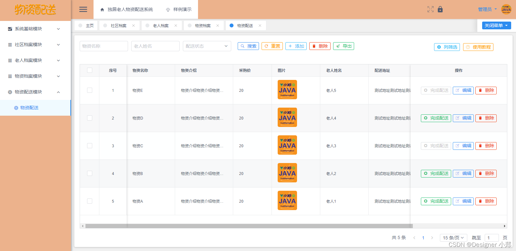Close the 社区档案 tab
The image size is (516, 251).
tap(134, 25)
